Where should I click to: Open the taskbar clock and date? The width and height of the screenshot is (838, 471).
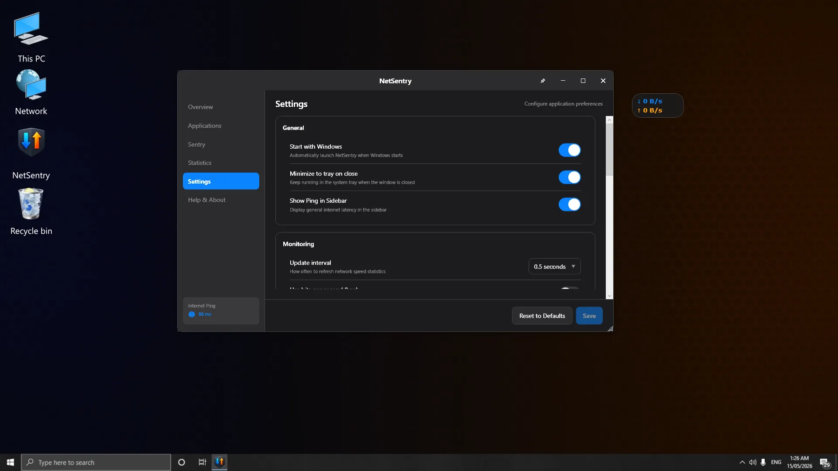point(799,462)
